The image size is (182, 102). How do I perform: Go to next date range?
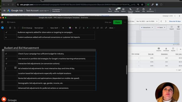166,21
